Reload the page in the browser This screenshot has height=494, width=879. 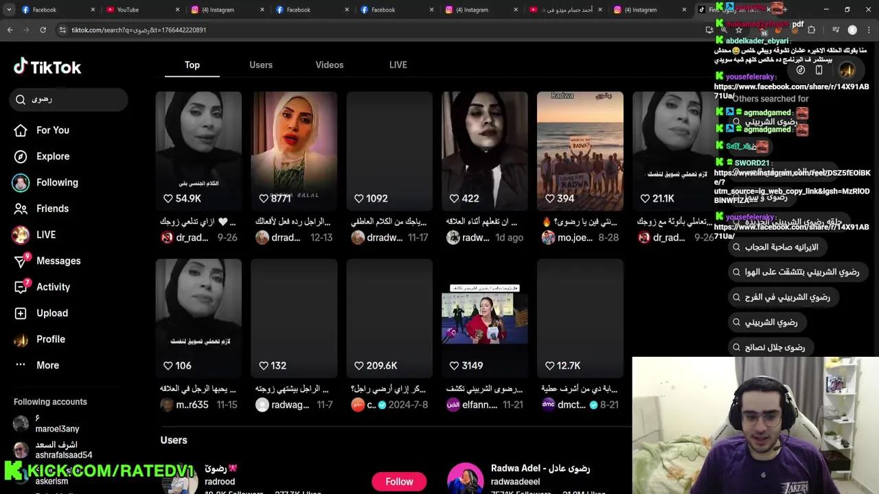tap(43, 30)
